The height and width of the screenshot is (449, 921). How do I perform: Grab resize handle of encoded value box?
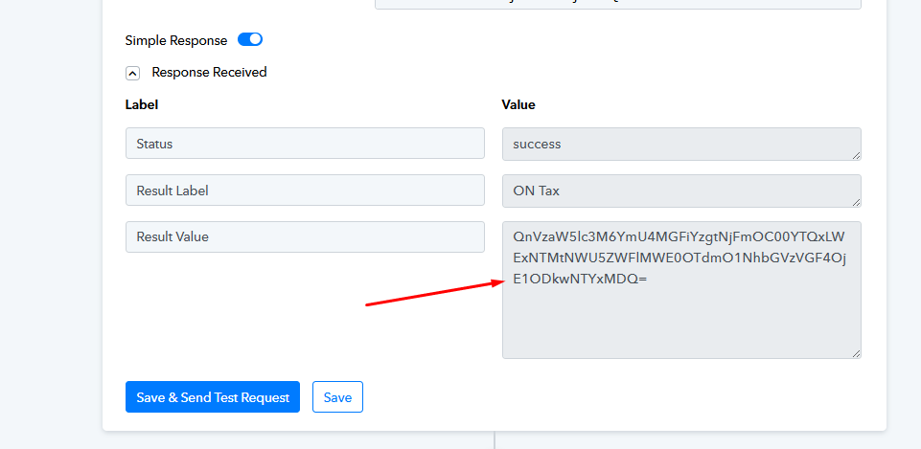point(857,354)
